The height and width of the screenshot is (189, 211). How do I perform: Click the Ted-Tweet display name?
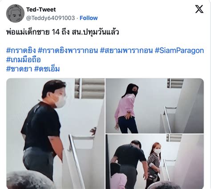tap(41, 9)
